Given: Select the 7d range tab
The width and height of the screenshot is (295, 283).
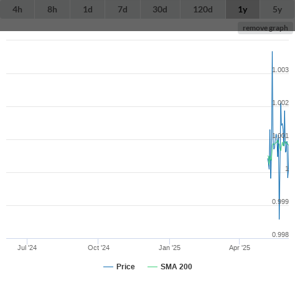Looking at the screenshot, I should tap(123, 9).
